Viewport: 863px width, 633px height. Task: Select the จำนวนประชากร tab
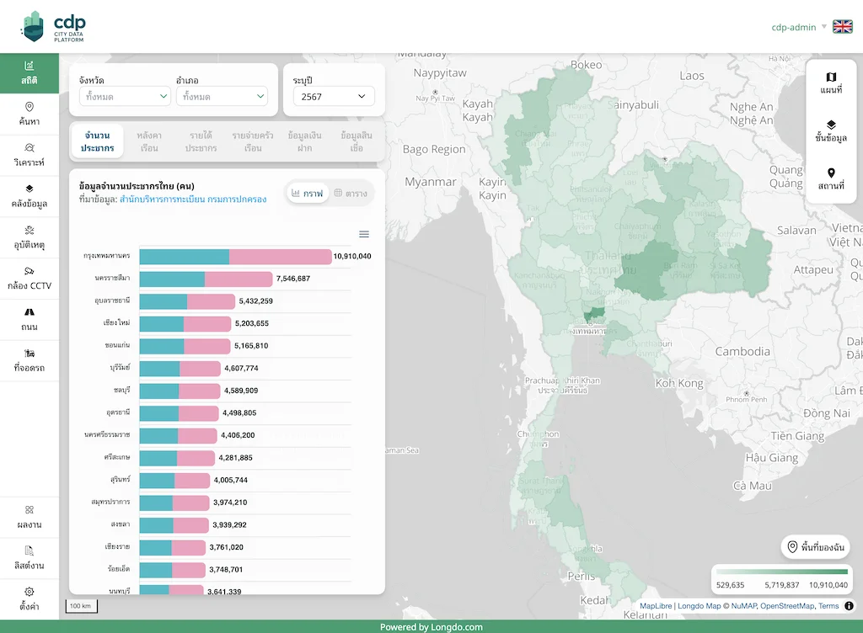coord(98,141)
